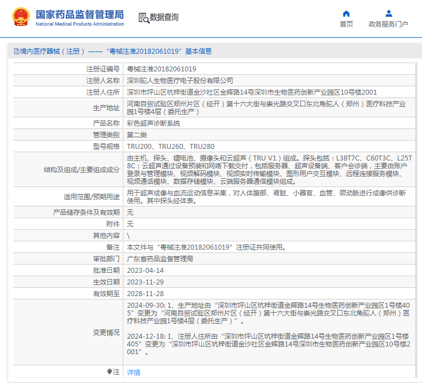Screen dimensions: 422x383
Task: Click 无 in the 附件 row
Action: tap(130, 224)
